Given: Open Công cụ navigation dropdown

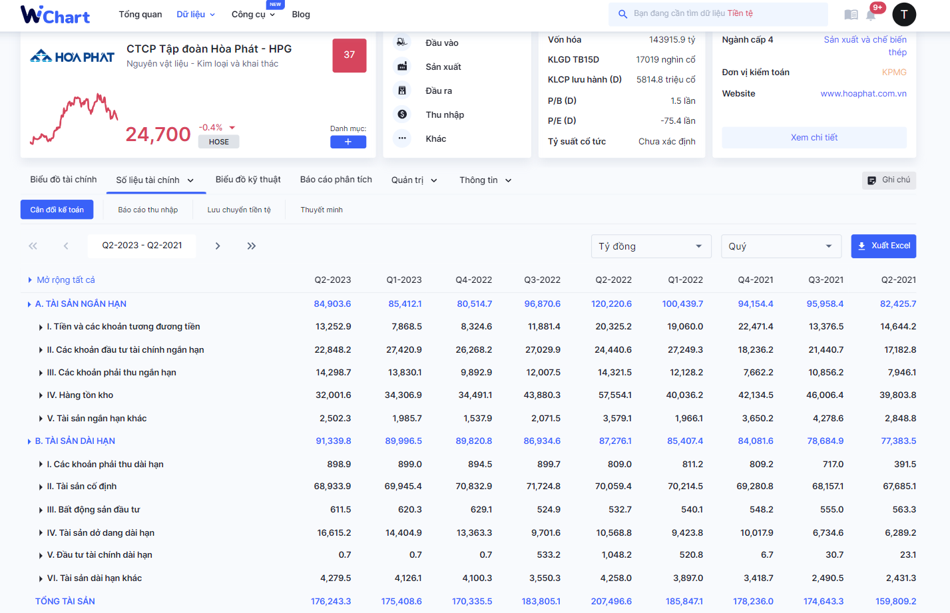Looking at the screenshot, I should 253,15.
